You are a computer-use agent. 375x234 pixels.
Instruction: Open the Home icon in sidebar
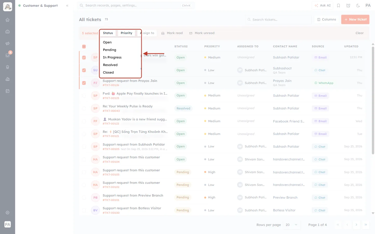(x=8, y=20)
